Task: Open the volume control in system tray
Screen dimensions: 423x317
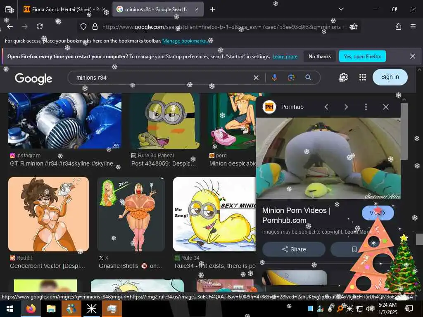Action: (x=371, y=309)
